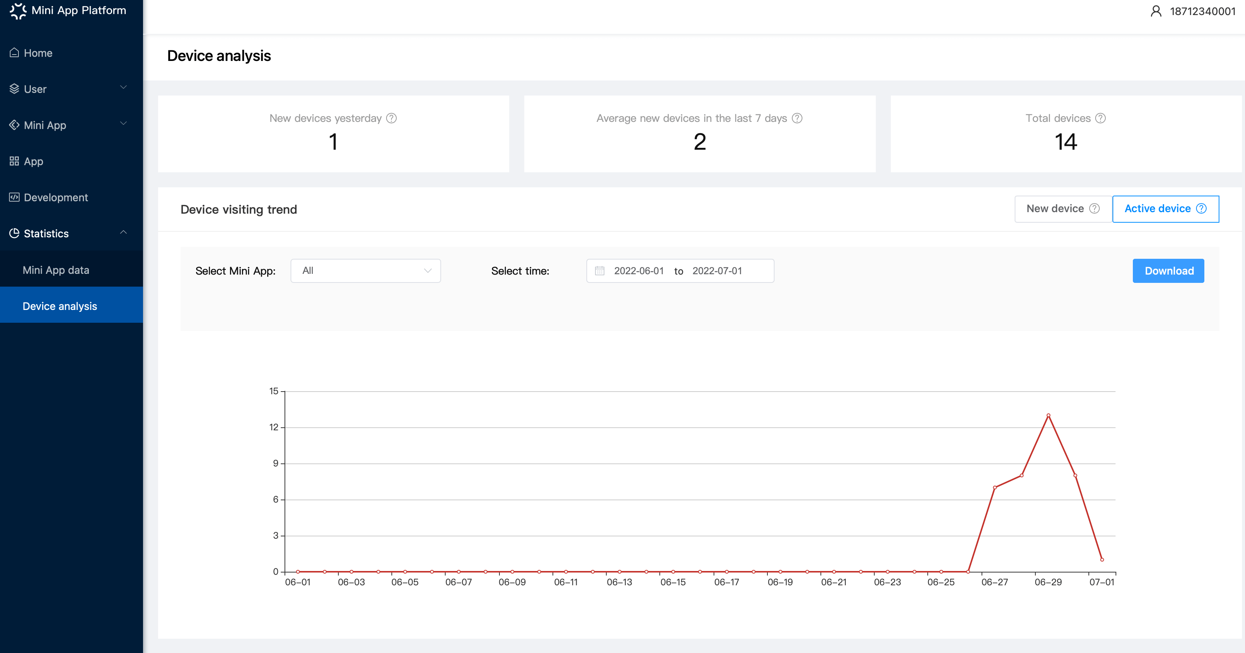
Task: Click the New devices yesterday label
Action: point(326,118)
